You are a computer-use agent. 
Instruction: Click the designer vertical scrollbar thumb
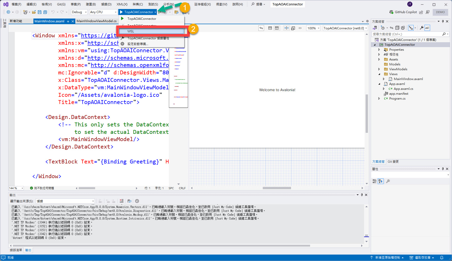[x=367, y=114]
